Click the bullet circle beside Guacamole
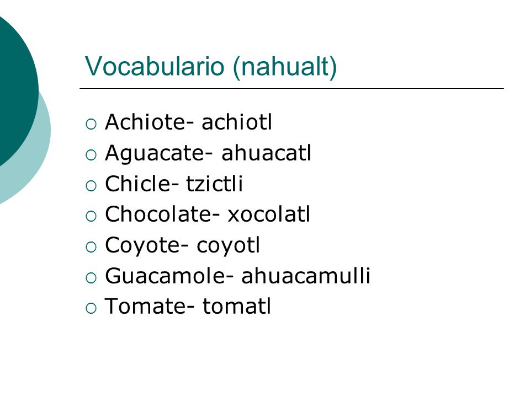The image size is (530, 397). [x=91, y=278]
